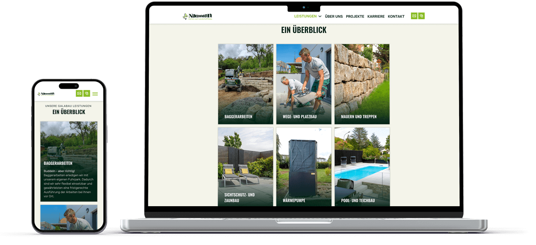Click the Naumann logo on the phone screen
Screen dimensions: 536x245
click(46, 94)
